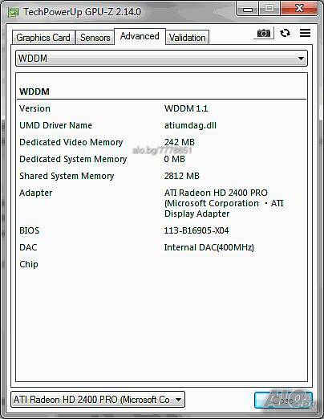Go to the Validation tab
The height and width of the screenshot is (419, 324).
(187, 38)
